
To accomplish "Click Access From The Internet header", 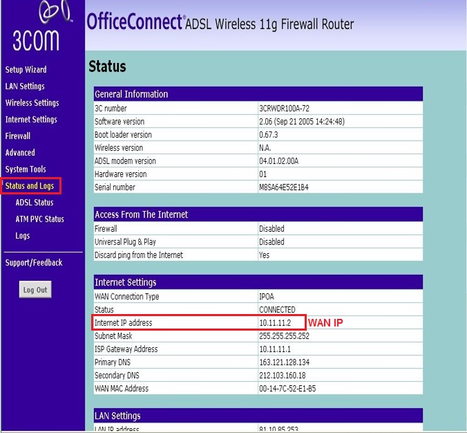I will (x=258, y=214).
